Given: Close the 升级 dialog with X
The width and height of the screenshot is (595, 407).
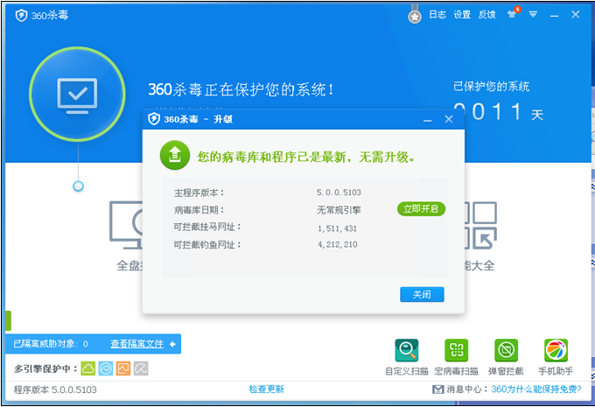Looking at the screenshot, I should 449,119.
